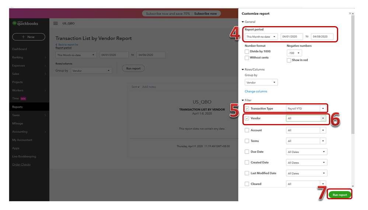The image size is (368, 210).
Task: Open Sort menu above report
Action: tap(135, 87)
